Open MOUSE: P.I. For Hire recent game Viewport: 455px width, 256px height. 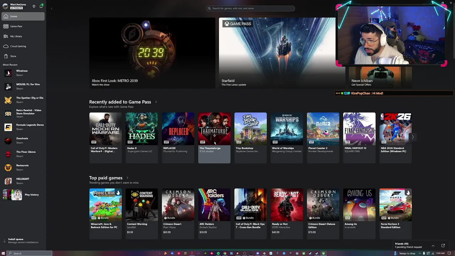pyautogui.click(x=23, y=86)
